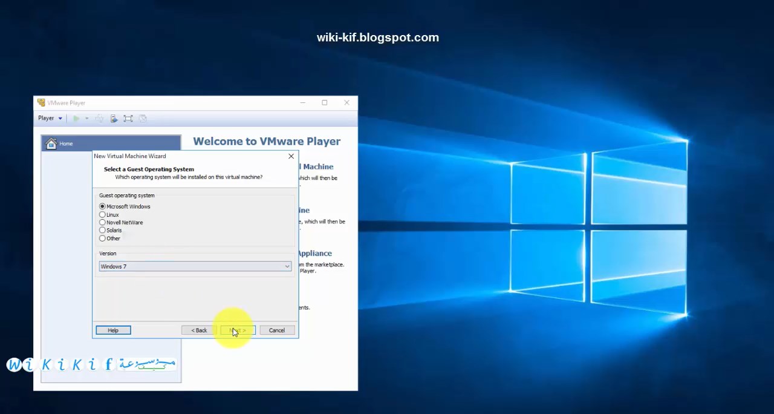Click the Next button in wizard
This screenshot has height=414, width=774.
point(238,330)
